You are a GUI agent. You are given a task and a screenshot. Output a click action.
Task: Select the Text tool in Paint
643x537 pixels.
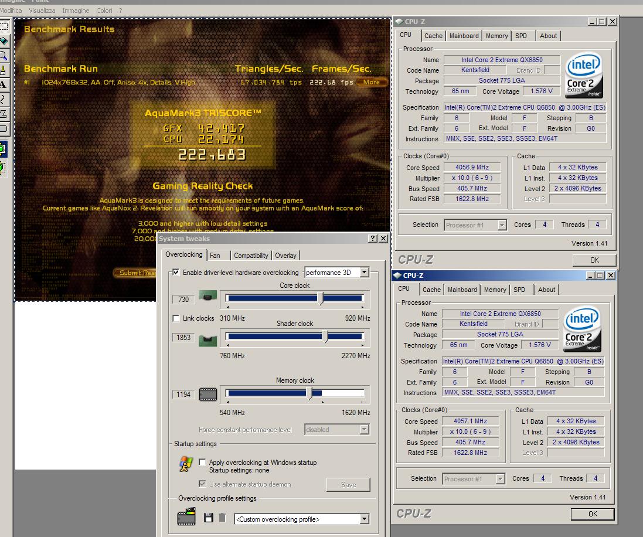point(4,85)
